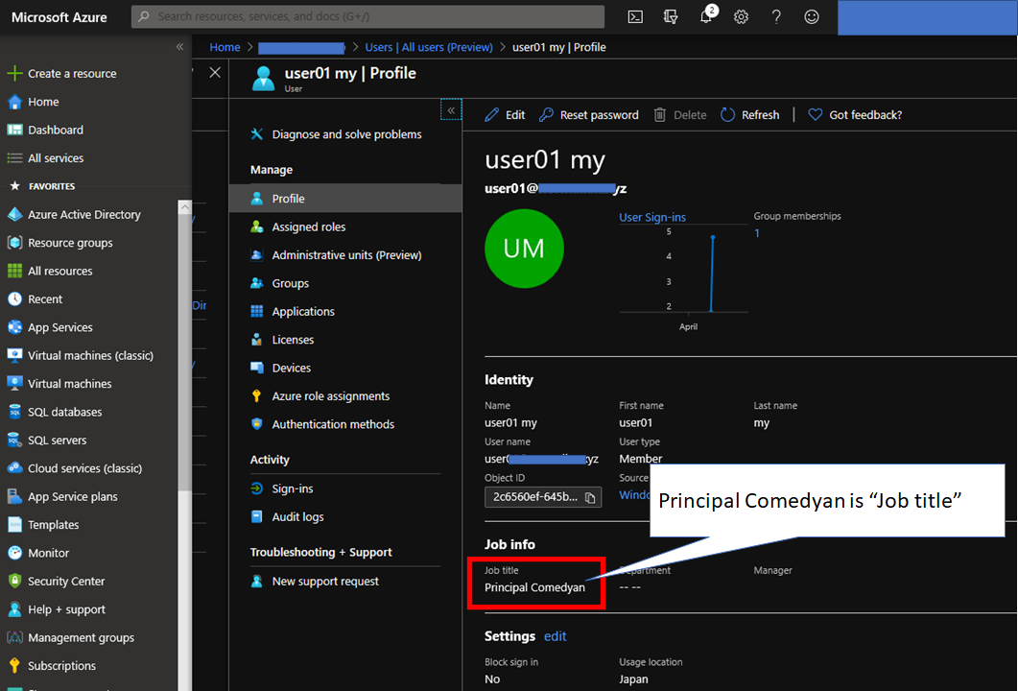Go to Users | All users (Preview) breadcrumb
The image size is (1018, 691).
[429, 47]
